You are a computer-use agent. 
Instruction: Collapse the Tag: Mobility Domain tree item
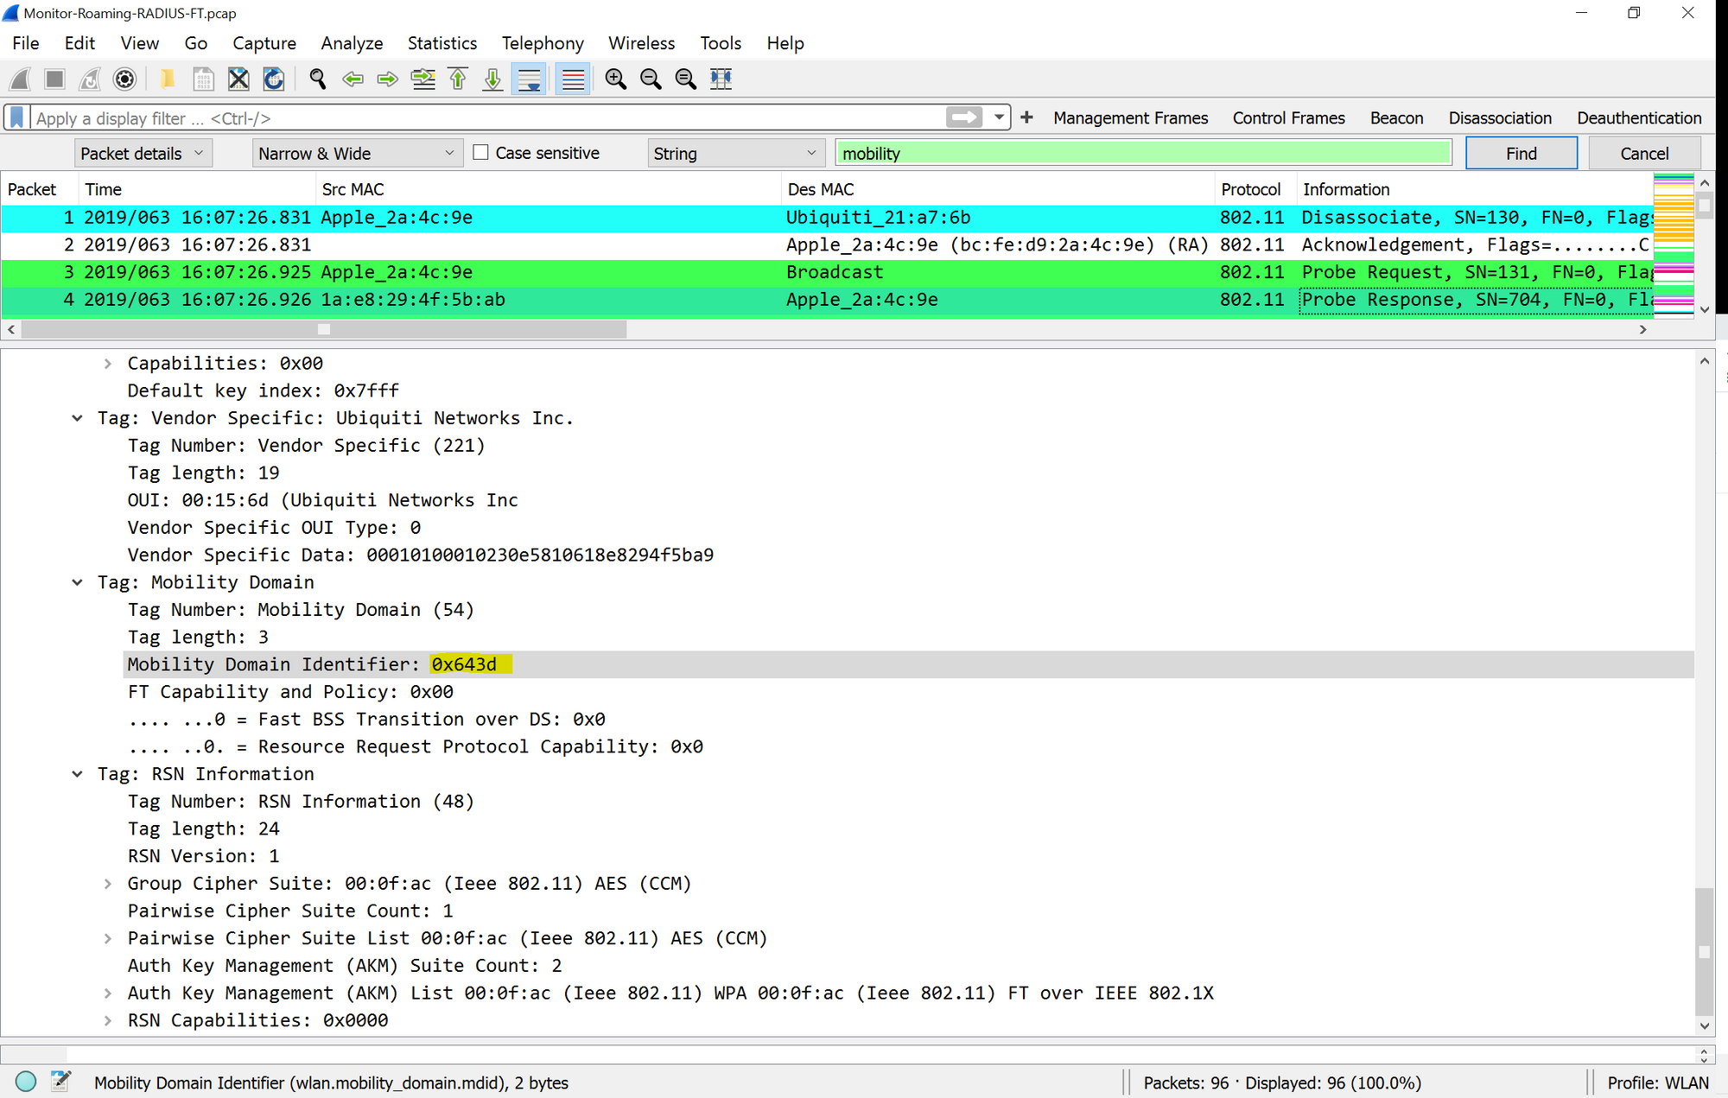[x=78, y=582]
